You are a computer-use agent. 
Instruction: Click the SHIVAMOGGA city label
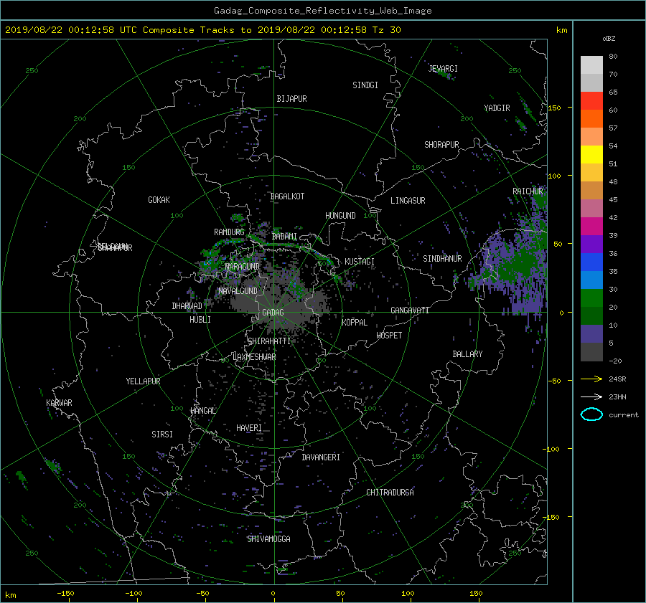[x=268, y=538]
